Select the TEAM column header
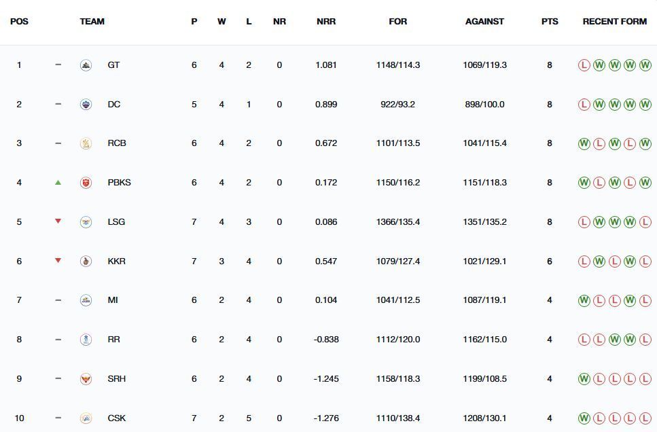The height and width of the screenshot is (432, 657). (x=92, y=21)
